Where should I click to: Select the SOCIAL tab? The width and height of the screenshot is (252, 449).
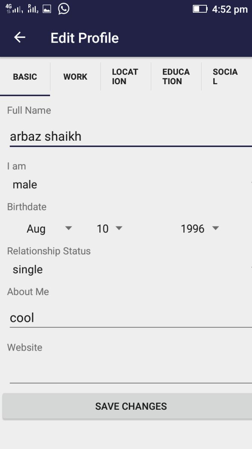(x=227, y=77)
